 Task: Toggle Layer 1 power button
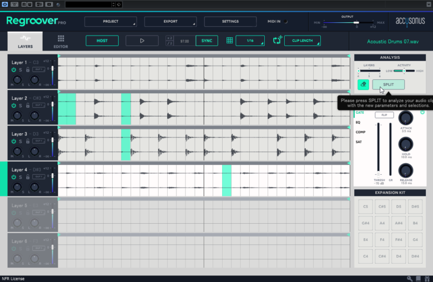coord(14,70)
